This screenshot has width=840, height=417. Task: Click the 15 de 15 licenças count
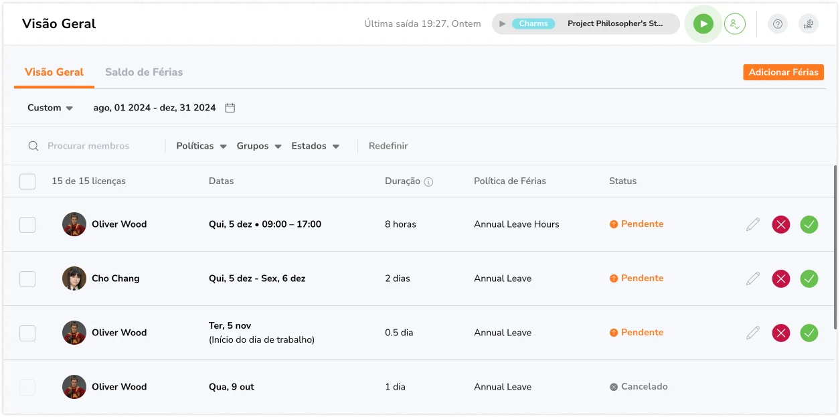88,181
